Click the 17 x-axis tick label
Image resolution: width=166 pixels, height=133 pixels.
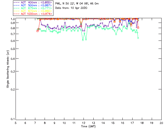click(x=132, y=123)
